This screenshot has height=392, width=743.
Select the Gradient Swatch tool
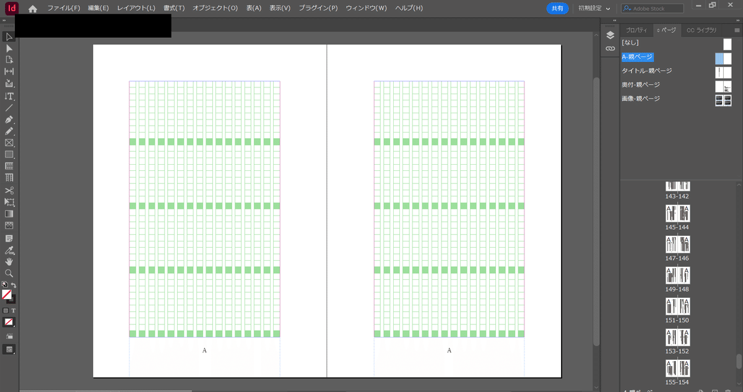pyautogui.click(x=9, y=214)
